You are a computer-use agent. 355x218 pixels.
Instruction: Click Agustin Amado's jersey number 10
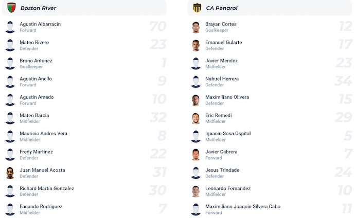(x=158, y=100)
